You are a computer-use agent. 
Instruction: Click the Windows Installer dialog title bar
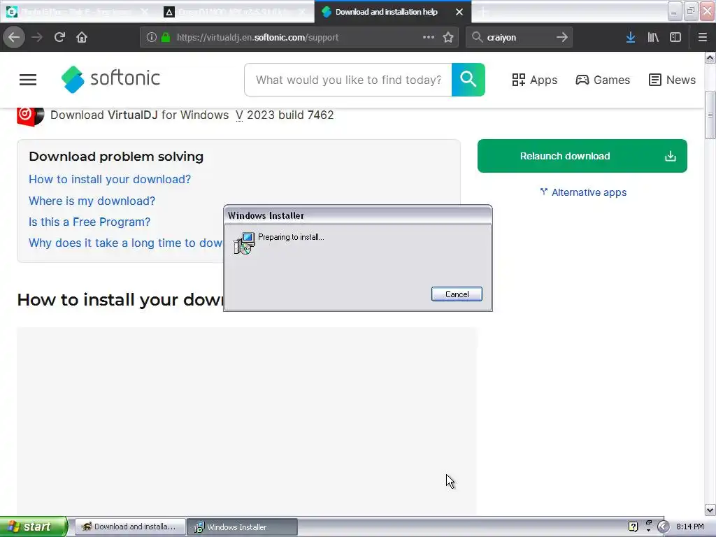(358, 215)
